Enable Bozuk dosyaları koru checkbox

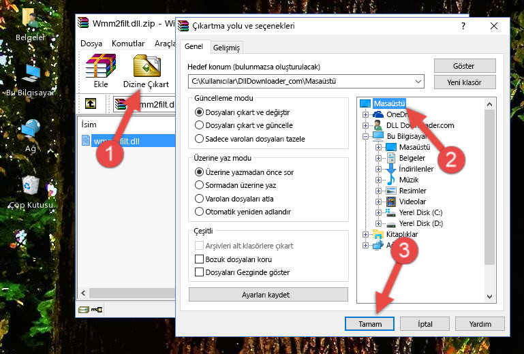point(199,259)
